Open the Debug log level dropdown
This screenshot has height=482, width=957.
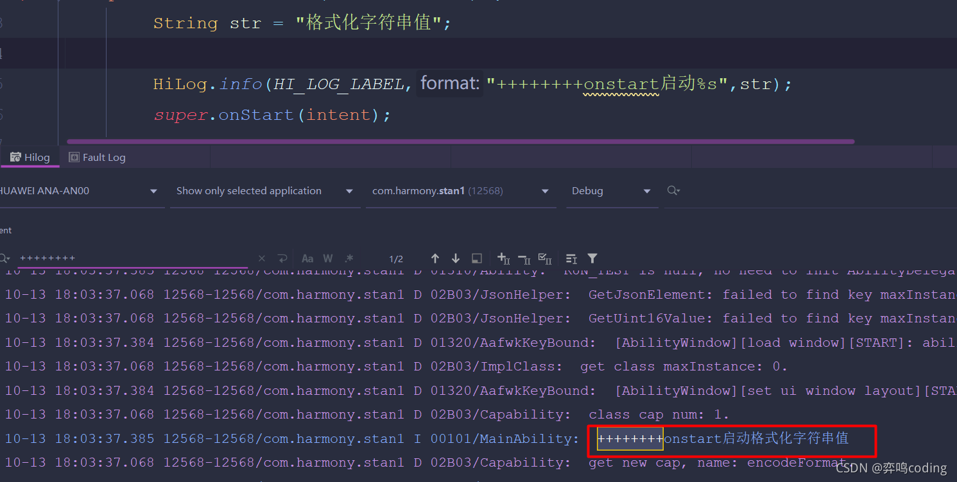(610, 190)
